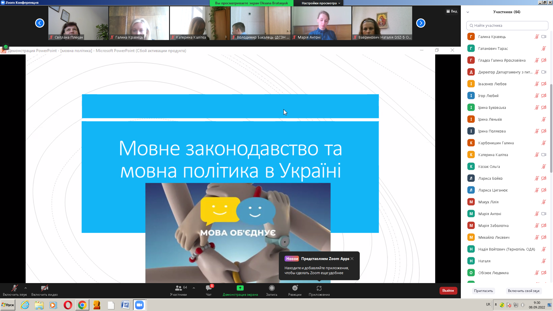Select Володимир Бакалець video thumbnail

tap(261, 23)
